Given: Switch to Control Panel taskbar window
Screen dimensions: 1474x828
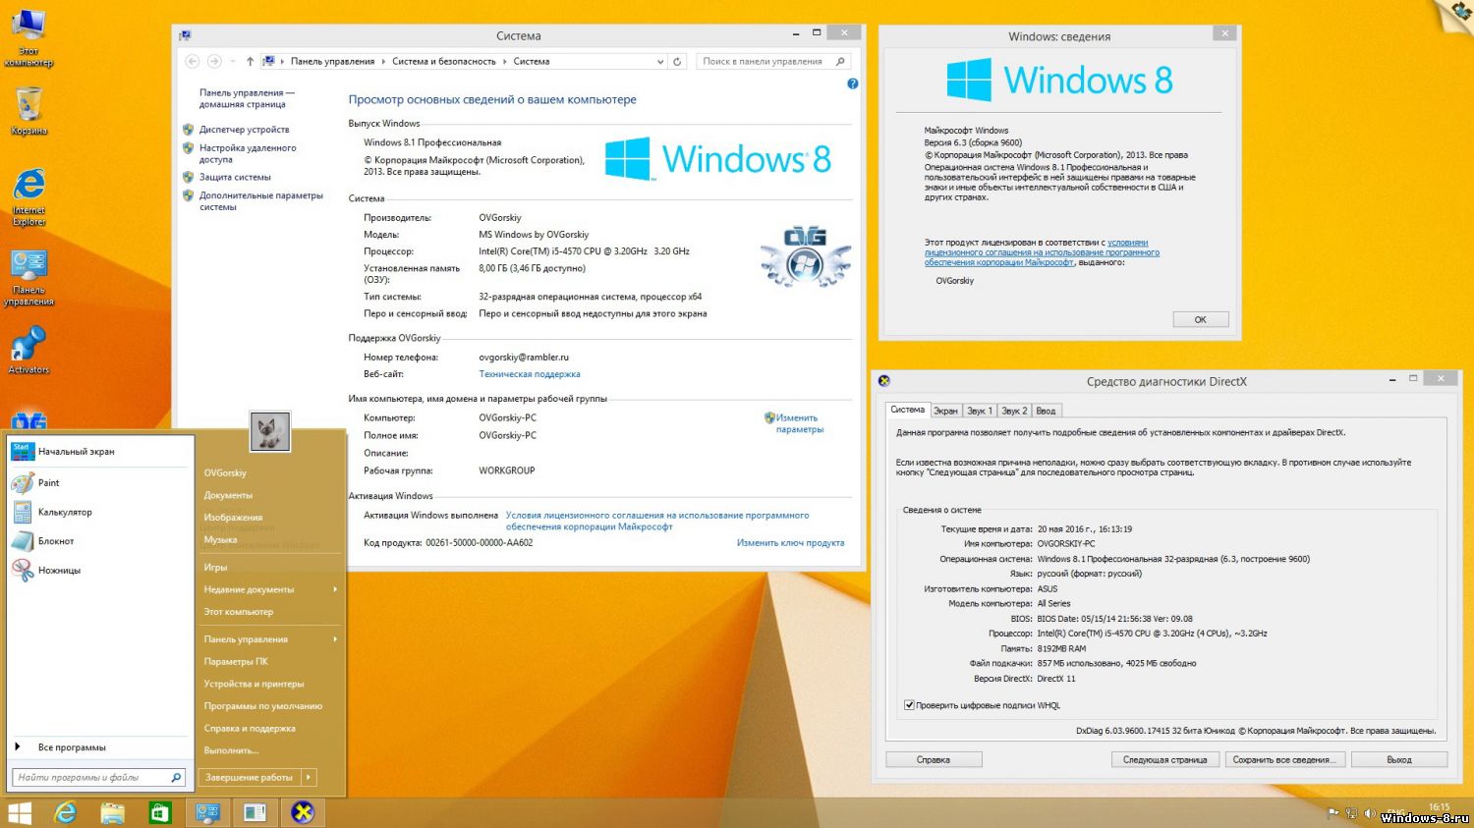Looking at the screenshot, I should click(207, 812).
